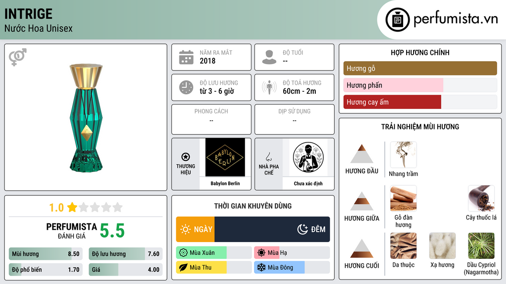
Task: Click the Hương giữa pyramid icon
Action: click(362, 201)
